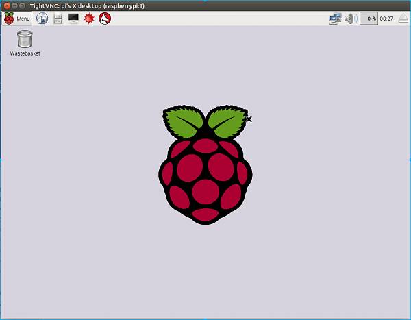This screenshot has width=411, height=320.
Task: Click the eject media tray icon
Action: click(403, 19)
